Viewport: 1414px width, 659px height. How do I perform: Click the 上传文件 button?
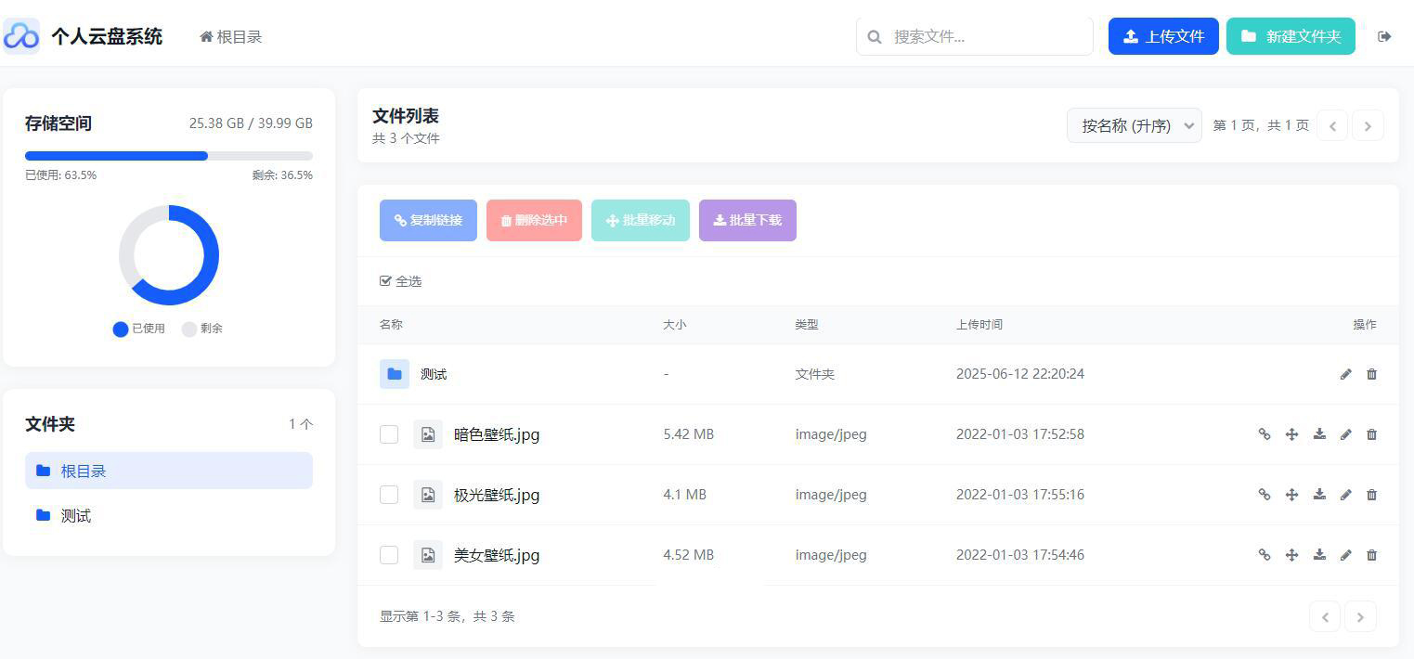coord(1163,35)
